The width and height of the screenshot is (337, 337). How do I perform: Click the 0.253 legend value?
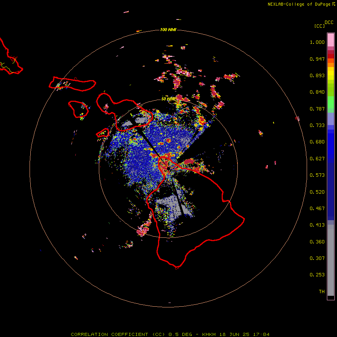[317, 275]
